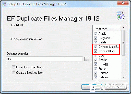131x94 pixels.
Task: Select the Catala language name
Action: coord(102,42)
